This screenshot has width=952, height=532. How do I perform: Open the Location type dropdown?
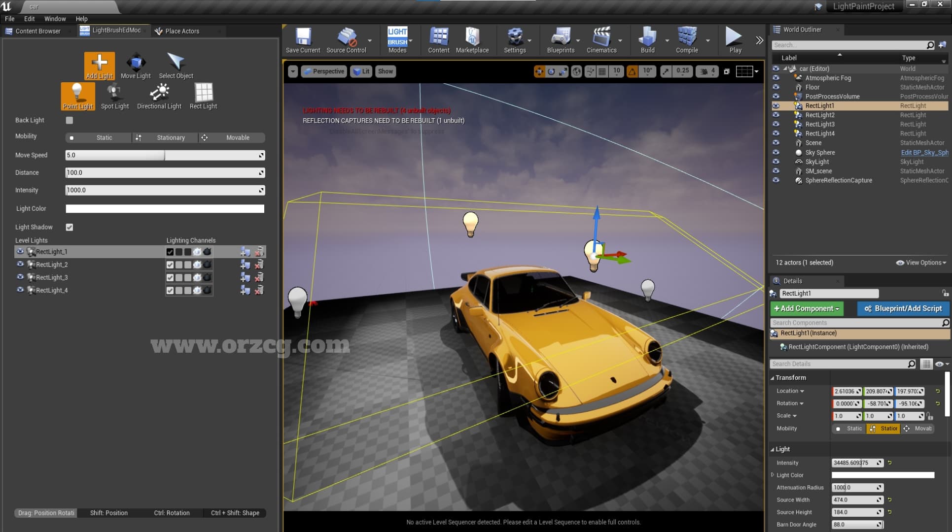[790, 391]
